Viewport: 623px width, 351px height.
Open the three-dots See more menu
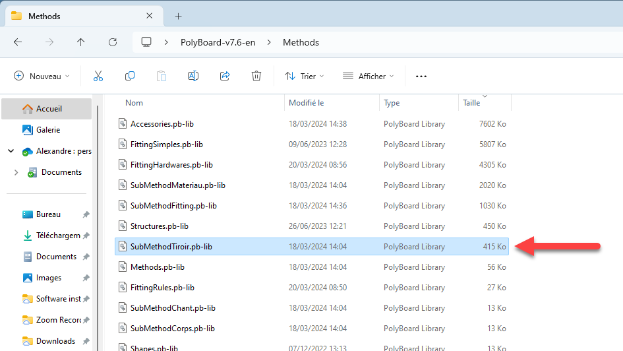[421, 77]
